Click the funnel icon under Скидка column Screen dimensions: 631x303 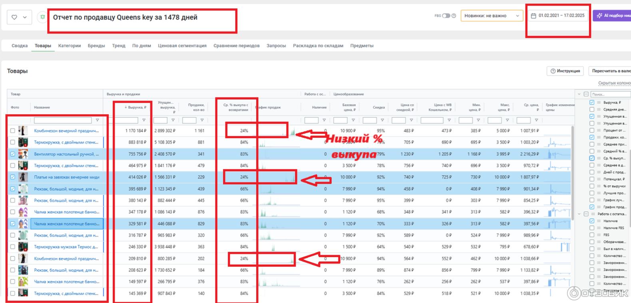(382, 120)
